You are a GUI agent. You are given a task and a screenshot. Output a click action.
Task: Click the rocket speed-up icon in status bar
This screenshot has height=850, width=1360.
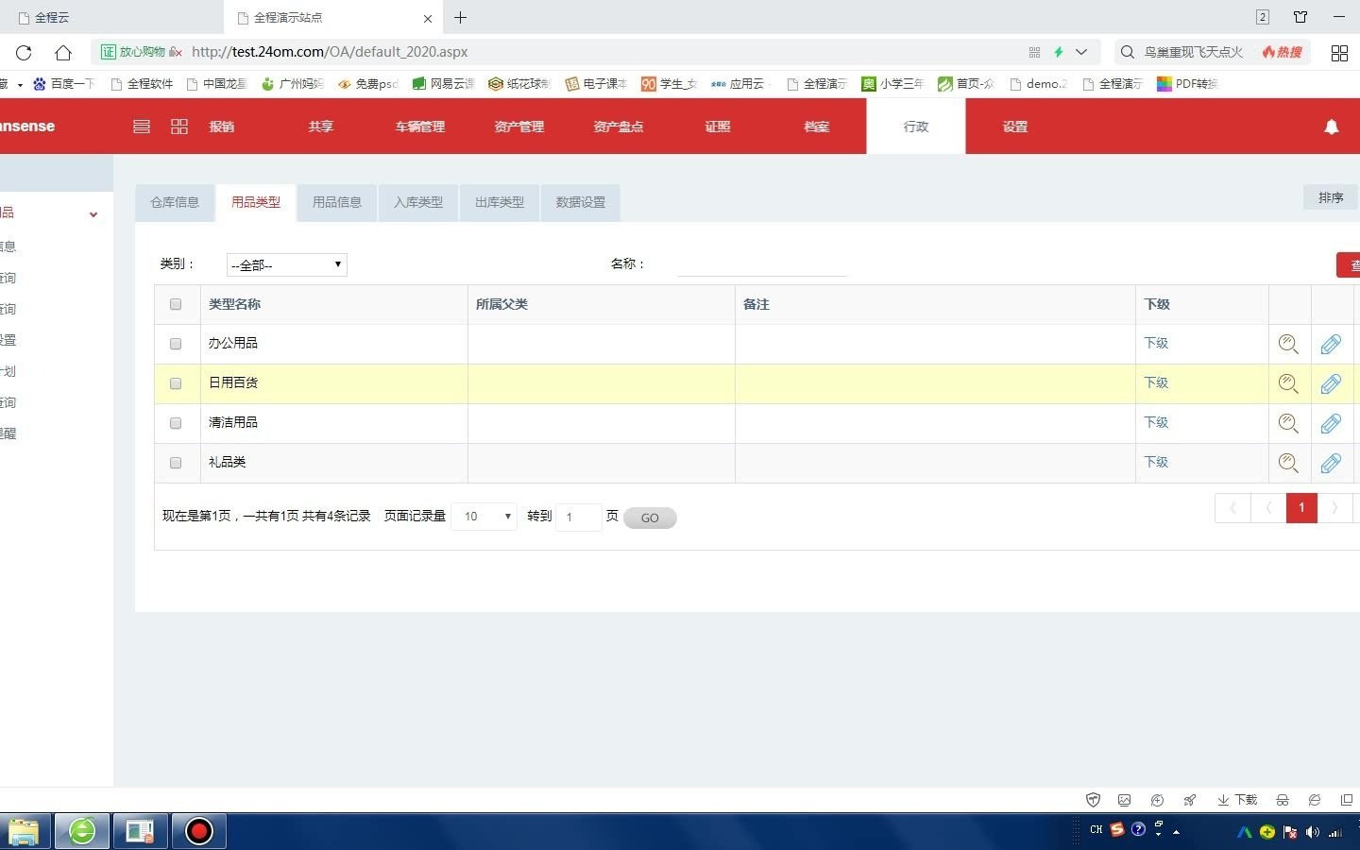coord(1190,800)
